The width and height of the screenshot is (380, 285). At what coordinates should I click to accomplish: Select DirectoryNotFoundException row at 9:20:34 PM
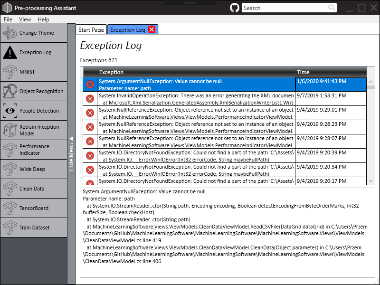[x=225, y=170]
